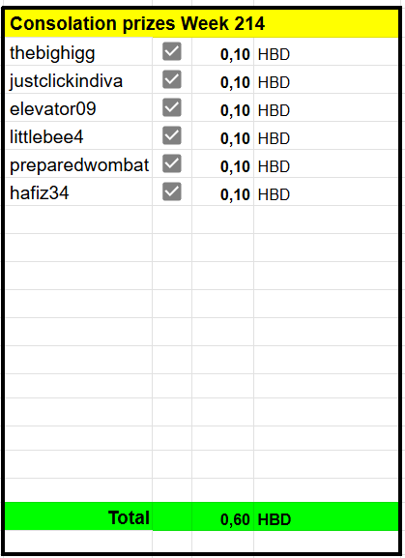Click hafiz34's 0,10 amount cell
The width and height of the screenshot is (405, 558).
pos(222,192)
